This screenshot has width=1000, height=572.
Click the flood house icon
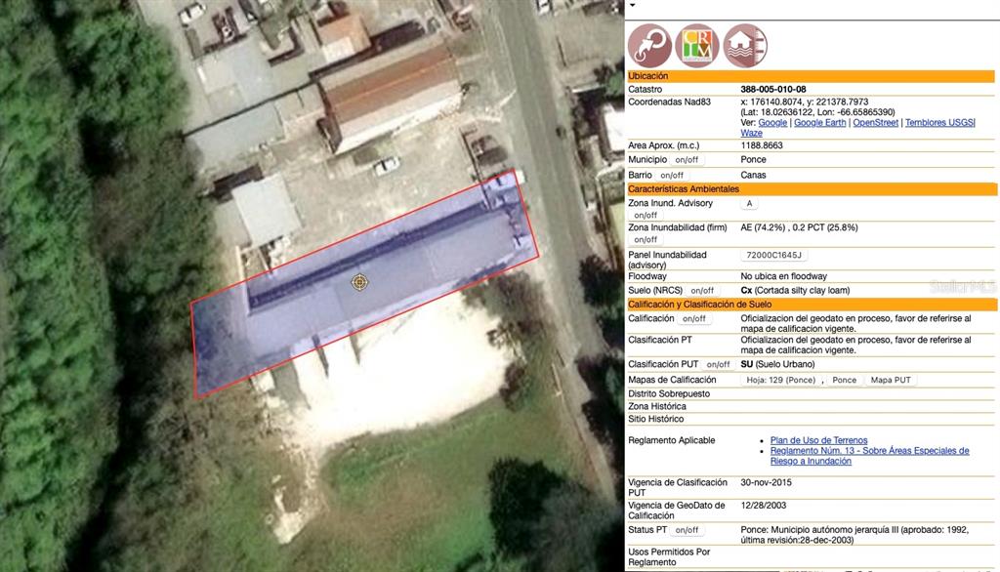click(745, 45)
